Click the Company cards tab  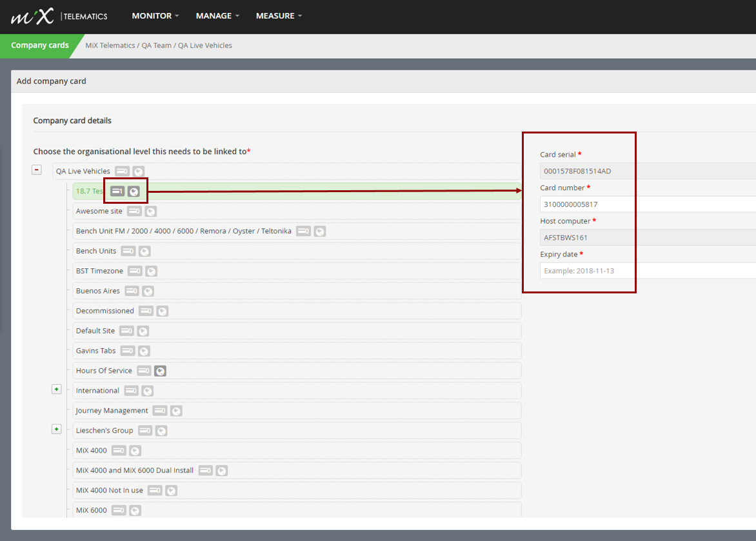(39, 45)
